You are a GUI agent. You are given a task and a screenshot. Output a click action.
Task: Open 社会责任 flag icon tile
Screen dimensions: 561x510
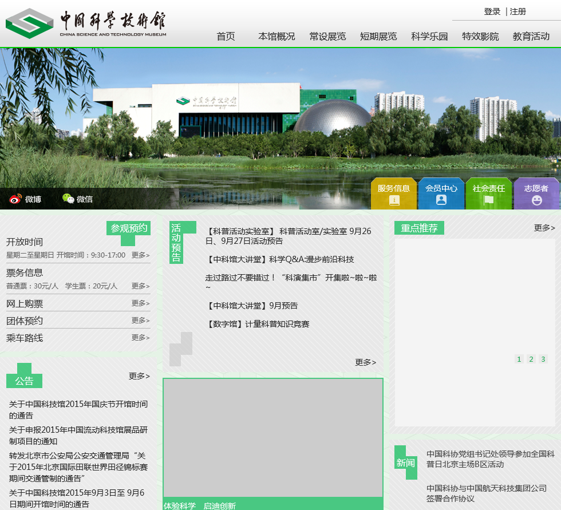489,193
